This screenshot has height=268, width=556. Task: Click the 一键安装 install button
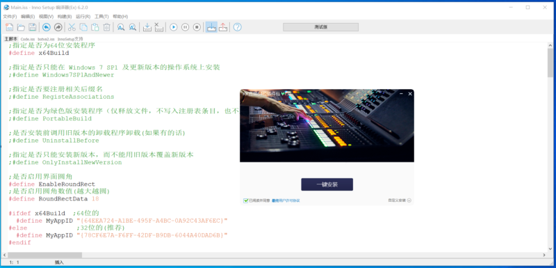[327, 184]
